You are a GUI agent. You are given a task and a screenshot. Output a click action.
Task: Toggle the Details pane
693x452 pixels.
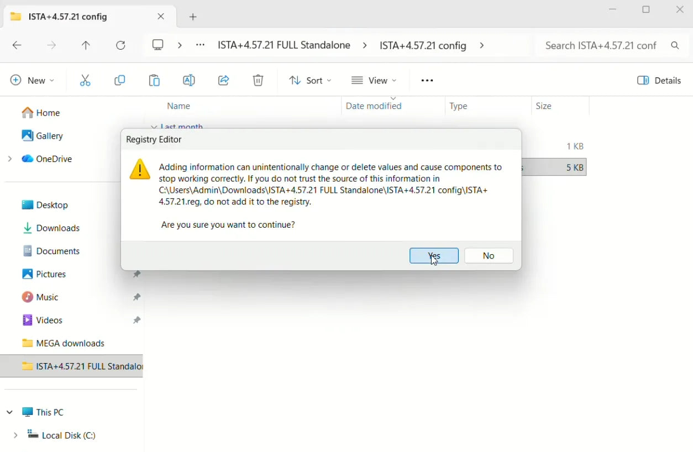tap(659, 81)
